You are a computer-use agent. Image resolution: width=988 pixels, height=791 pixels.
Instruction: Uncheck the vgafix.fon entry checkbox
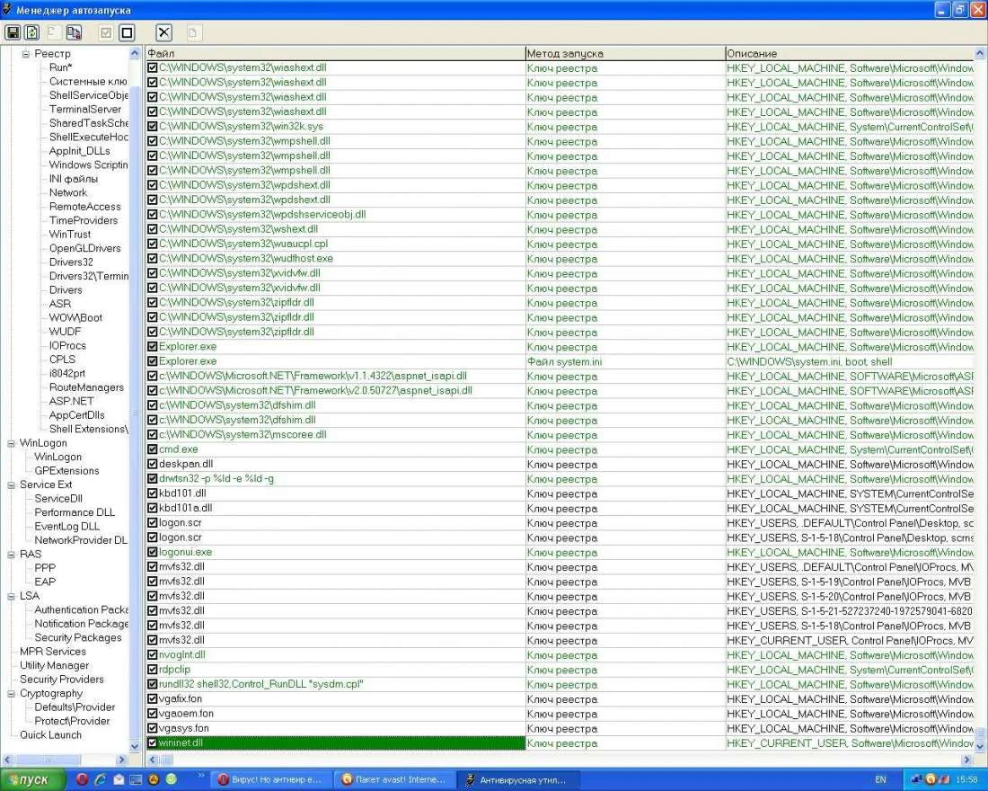[x=152, y=698]
